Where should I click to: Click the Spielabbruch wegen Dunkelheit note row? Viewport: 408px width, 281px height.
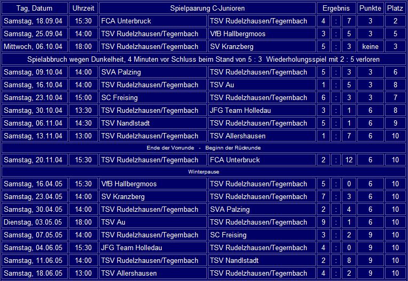[x=204, y=59]
